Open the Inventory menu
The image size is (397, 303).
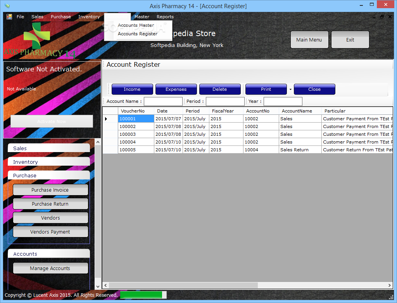click(x=89, y=17)
